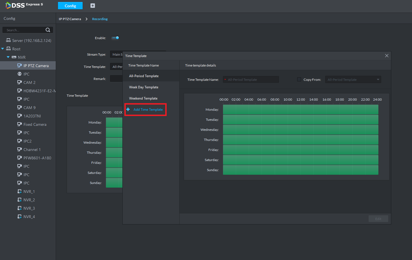
Task: Select All-Period Template in the list
Action: coord(151,76)
